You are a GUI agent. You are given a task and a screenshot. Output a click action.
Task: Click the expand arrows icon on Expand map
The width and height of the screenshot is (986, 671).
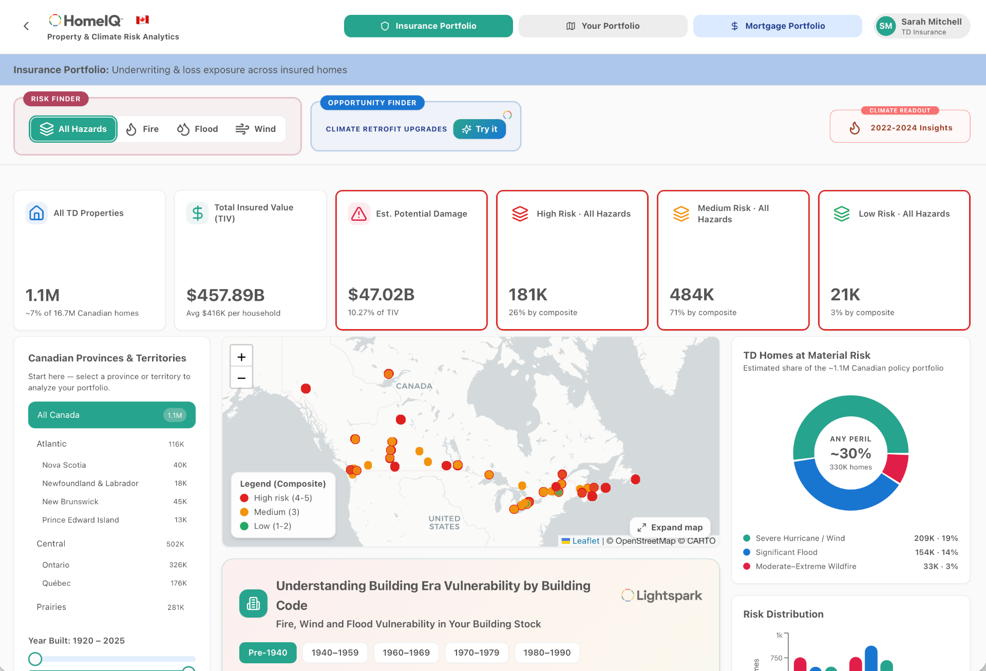click(641, 528)
